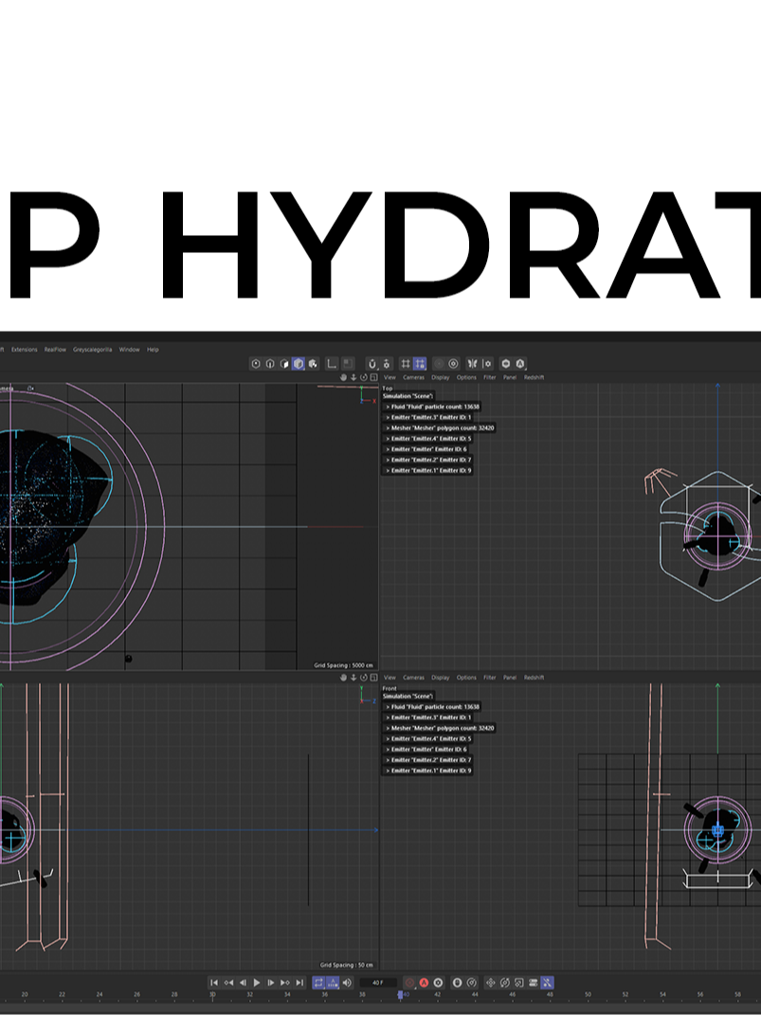Open the symmetry settings icon

(x=486, y=364)
